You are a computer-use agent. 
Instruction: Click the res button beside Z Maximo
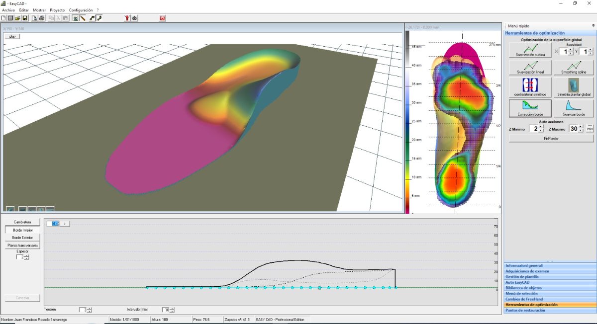click(x=591, y=129)
